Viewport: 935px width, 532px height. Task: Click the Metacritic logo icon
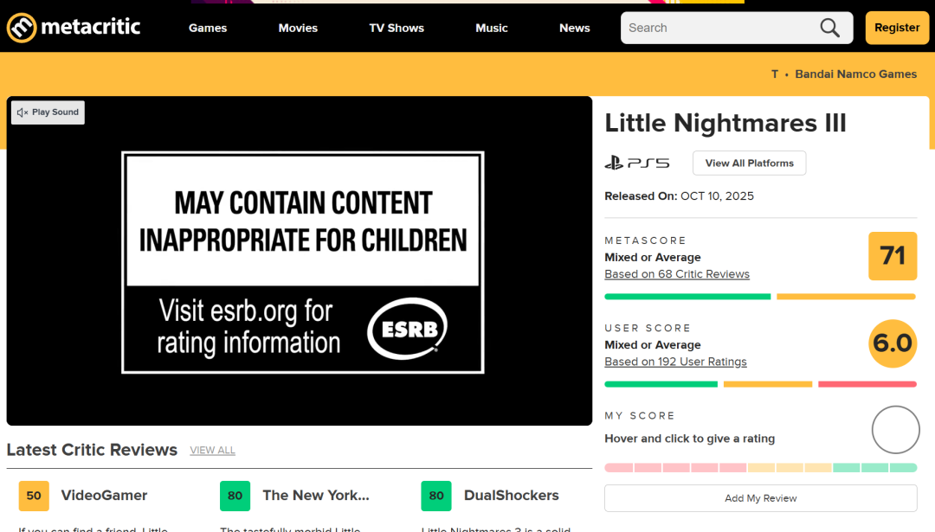click(22, 28)
